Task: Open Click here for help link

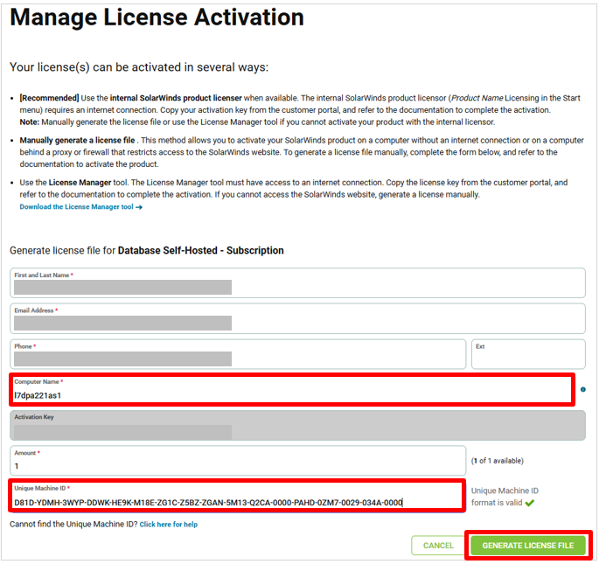Action: (x=169, y=525)
